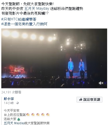Unmute the video using the speaker icon

pos(101,83)
